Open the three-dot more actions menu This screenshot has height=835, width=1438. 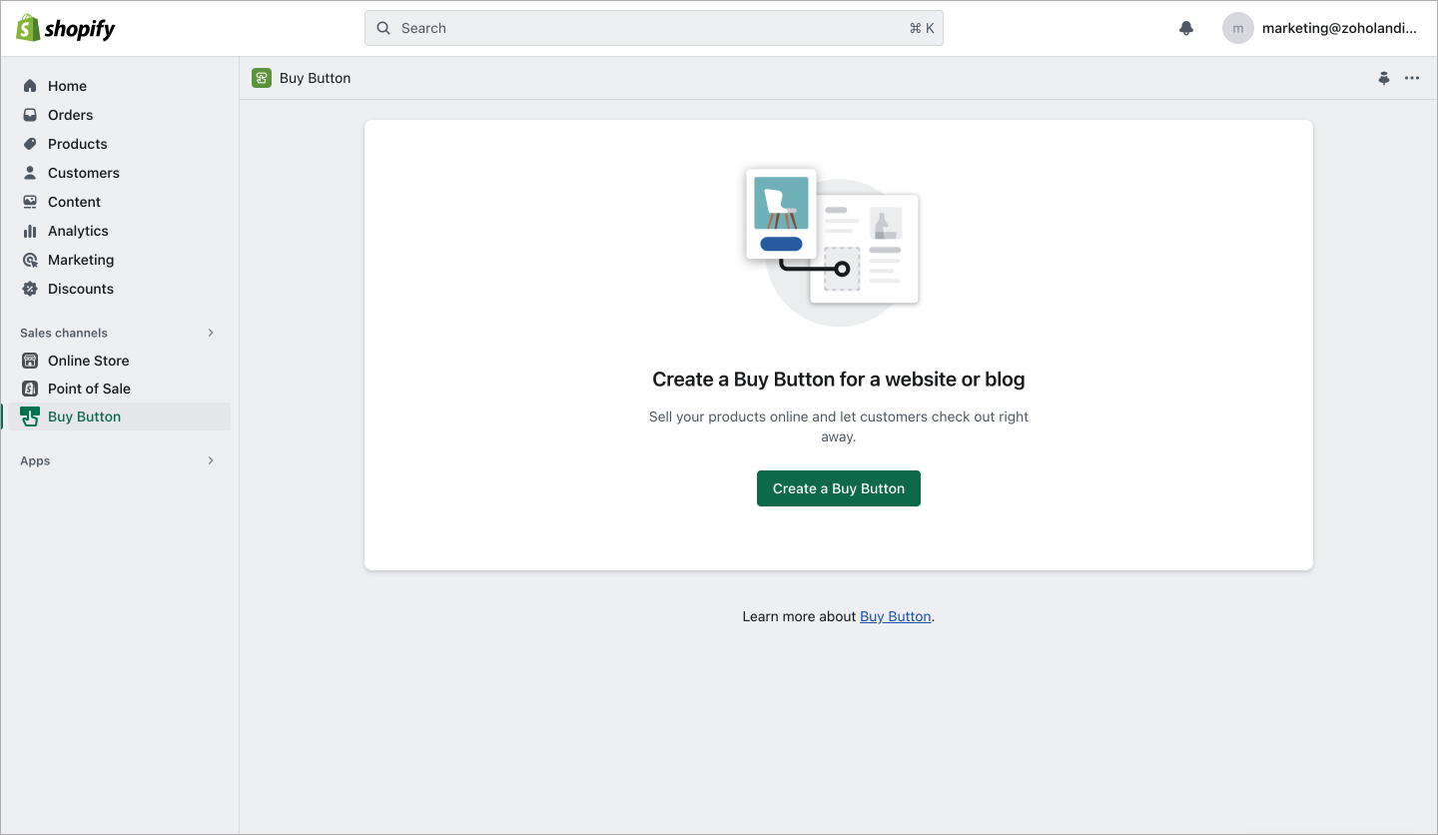tap(1412, 78)
